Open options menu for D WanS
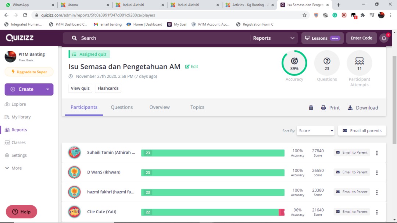This screenshot has height=223, width=397. point(377,173)
